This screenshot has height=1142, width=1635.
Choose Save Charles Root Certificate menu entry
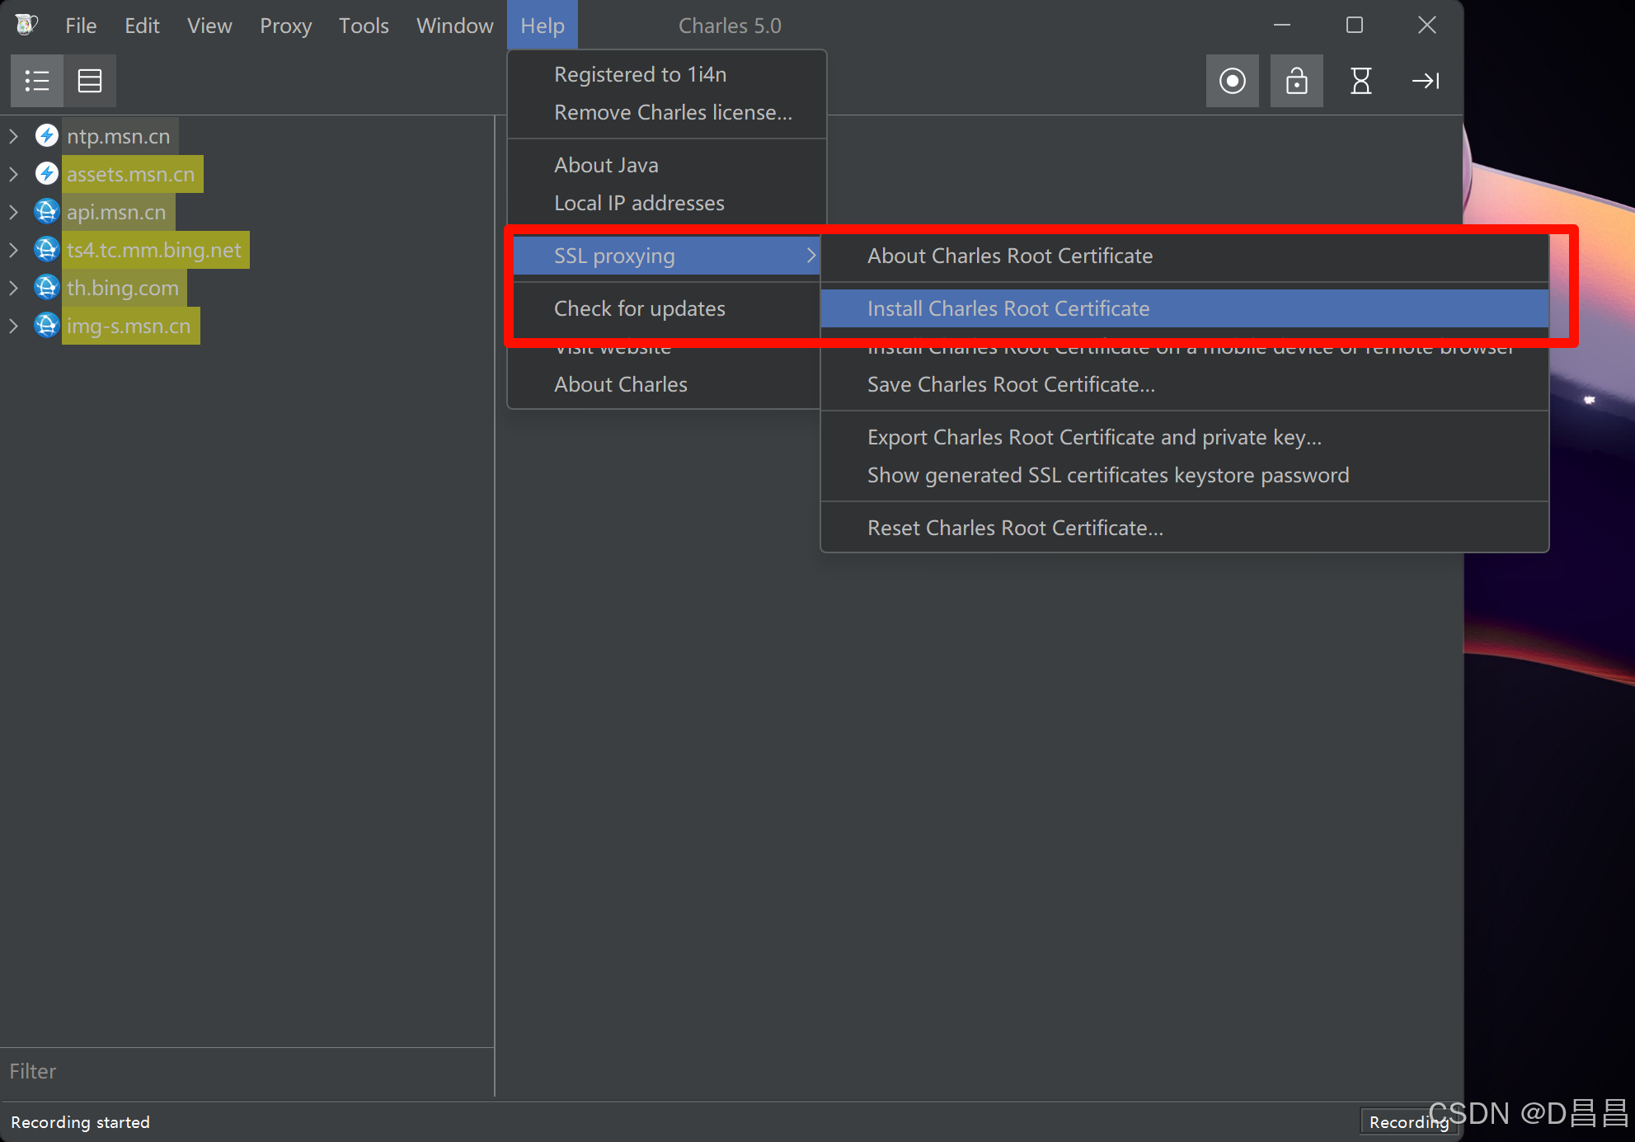tap(1010, 384)
